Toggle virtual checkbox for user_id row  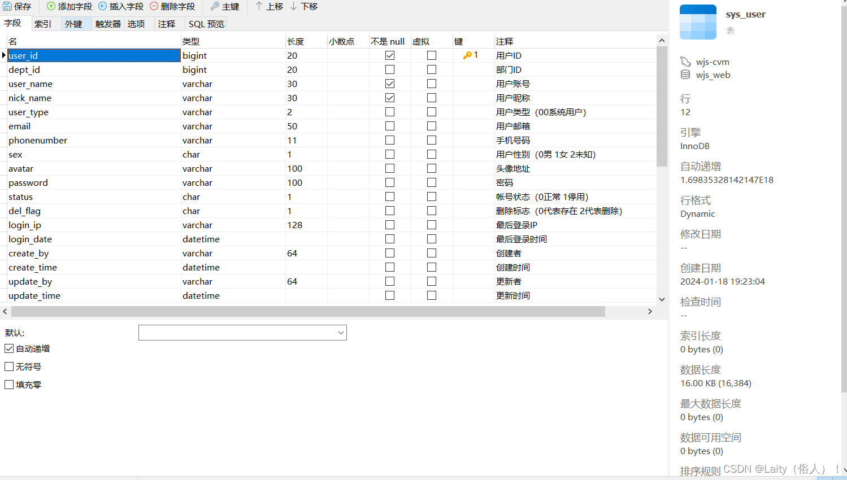[x=432, y=55]
